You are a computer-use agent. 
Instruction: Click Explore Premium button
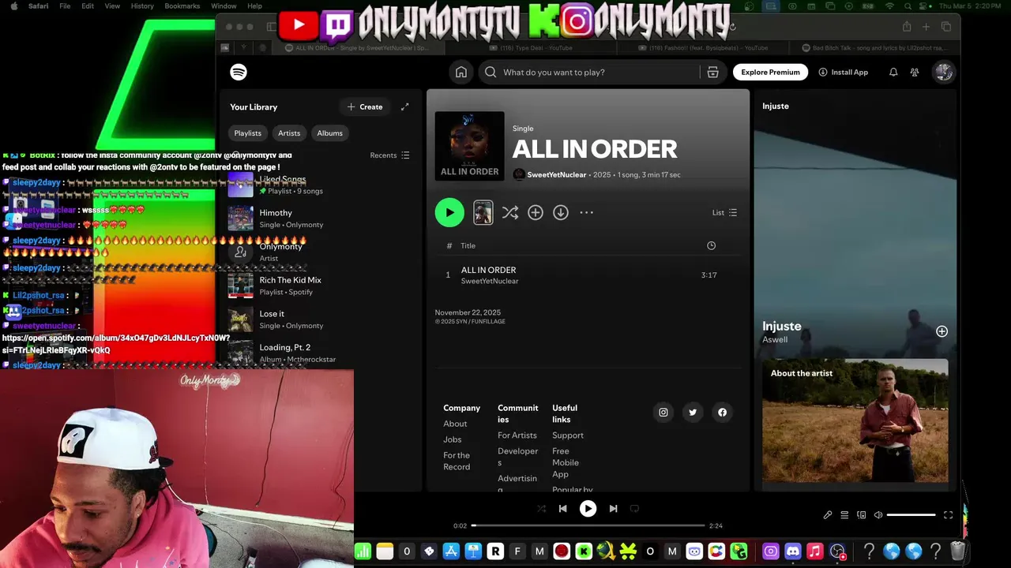[x=770, y=72]
